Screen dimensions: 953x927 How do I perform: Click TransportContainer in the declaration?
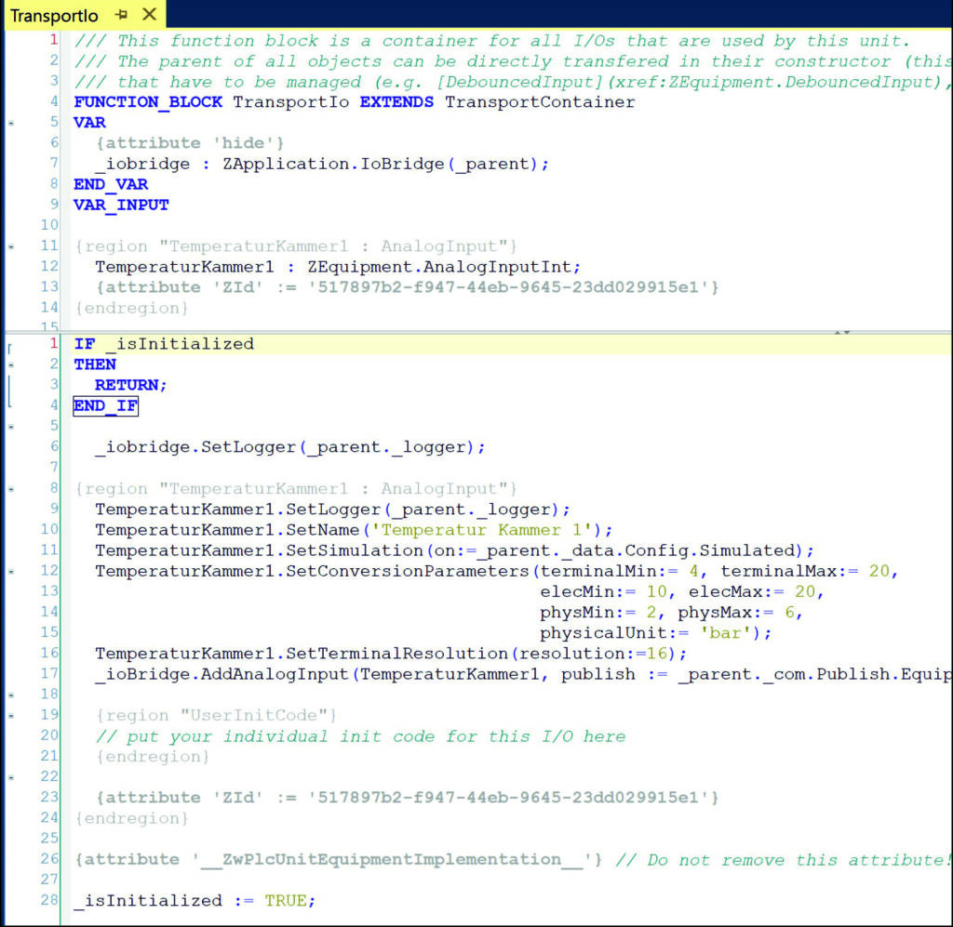click(x=540, y=102)
